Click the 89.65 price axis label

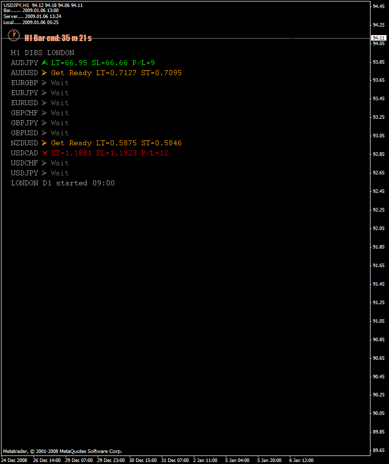coord(378,450)
